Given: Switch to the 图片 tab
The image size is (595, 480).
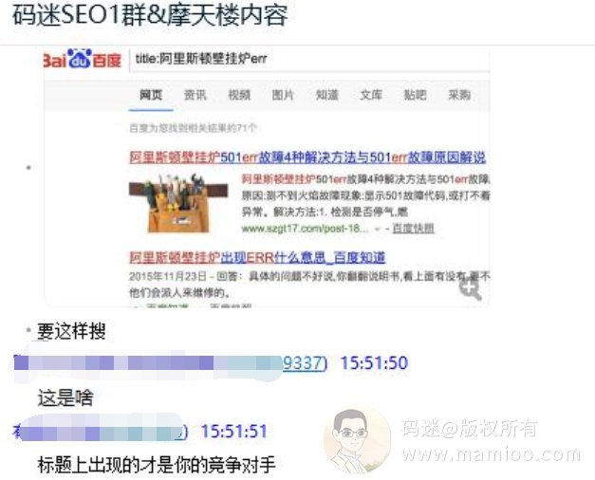Looking at the screenshot, I should [283, 95].
